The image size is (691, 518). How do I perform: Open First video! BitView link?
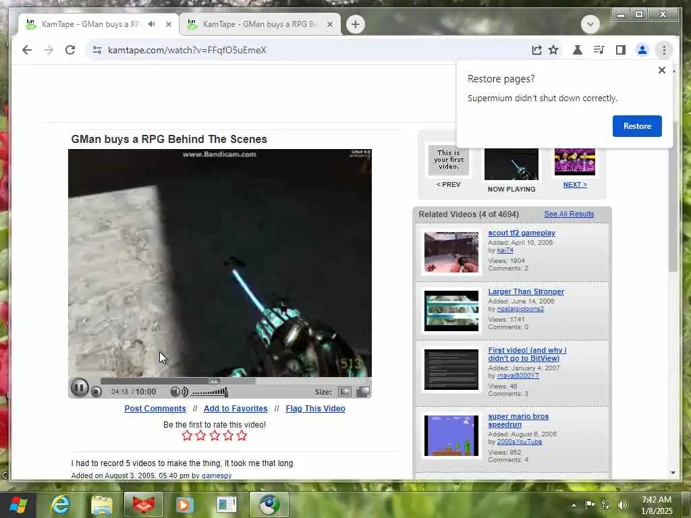[527, 354]
